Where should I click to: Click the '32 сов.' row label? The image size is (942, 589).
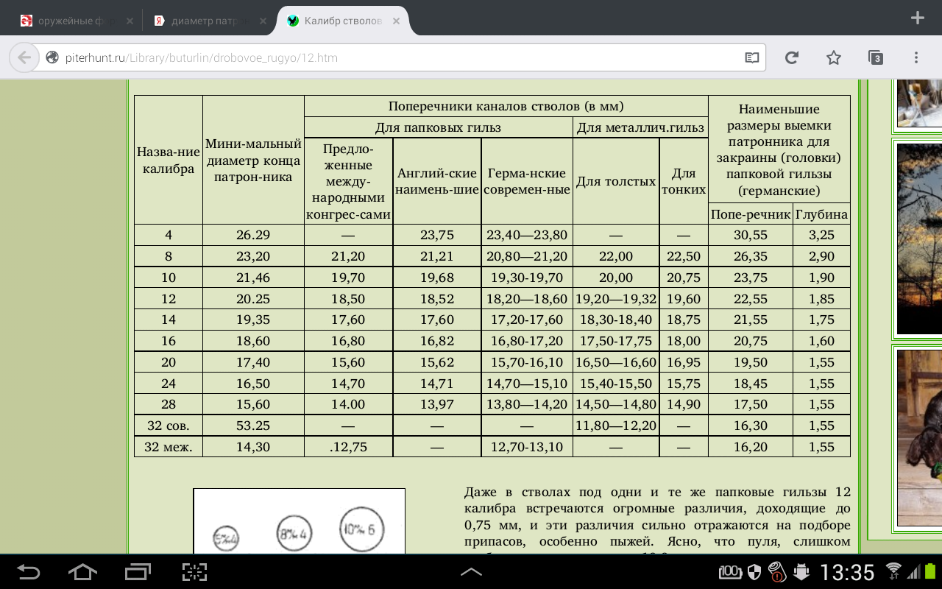pos(169,426)
